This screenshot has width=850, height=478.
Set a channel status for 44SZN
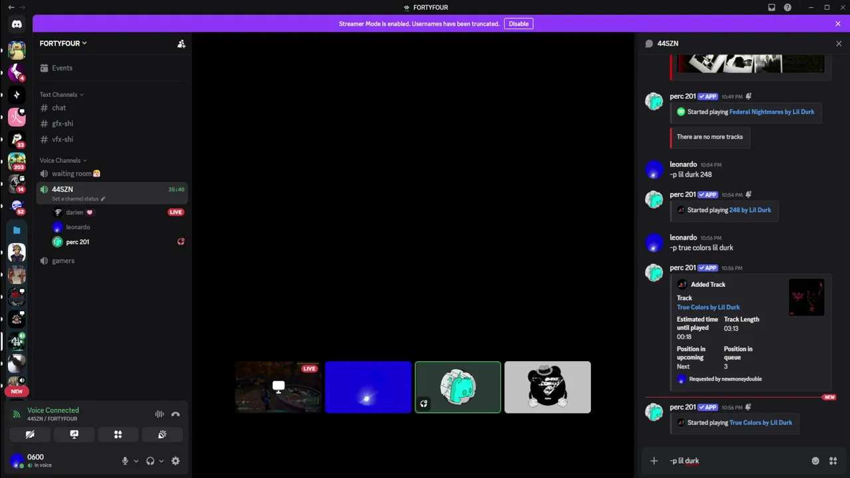tap(78, 199)
